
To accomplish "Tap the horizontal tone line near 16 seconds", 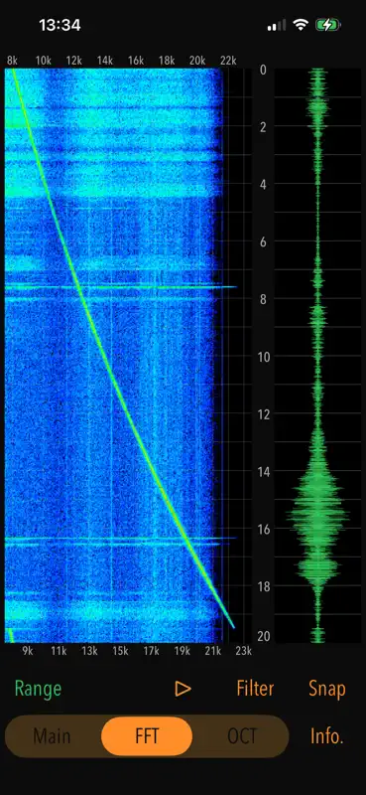I will [x=120, y=539].
